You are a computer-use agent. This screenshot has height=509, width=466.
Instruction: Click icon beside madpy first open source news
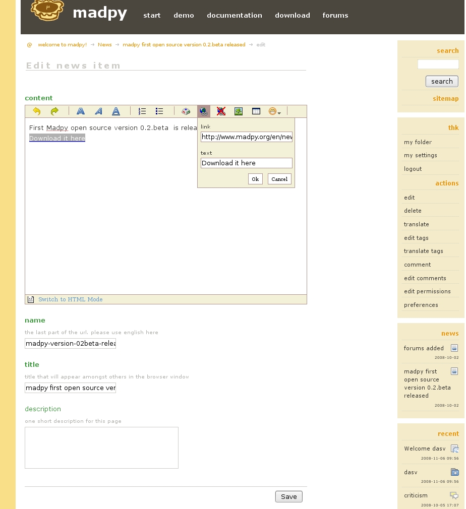(454, 371)
